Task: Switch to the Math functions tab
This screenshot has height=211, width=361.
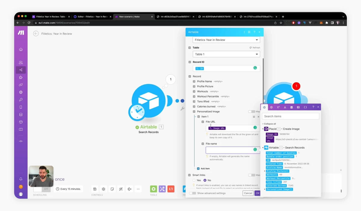Action: [278, 107]
